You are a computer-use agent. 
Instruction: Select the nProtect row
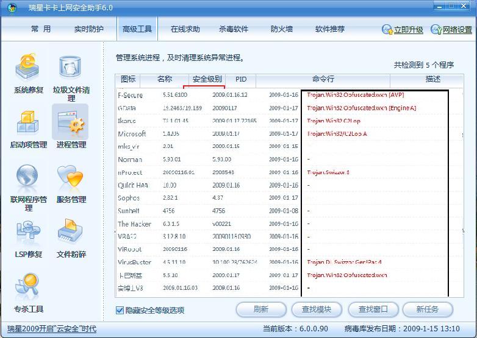tap(289, 172)
